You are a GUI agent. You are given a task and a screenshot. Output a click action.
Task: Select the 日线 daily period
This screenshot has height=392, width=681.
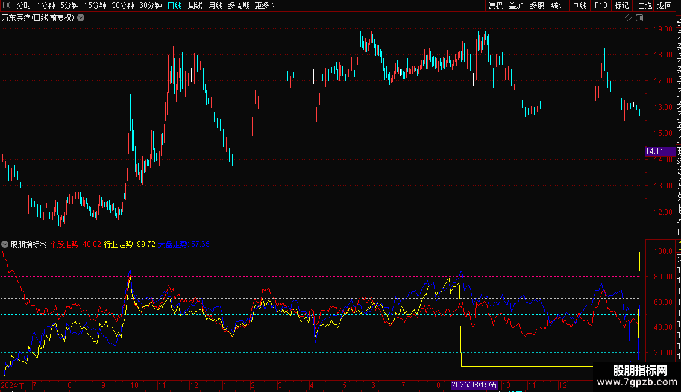coord(175,5)
